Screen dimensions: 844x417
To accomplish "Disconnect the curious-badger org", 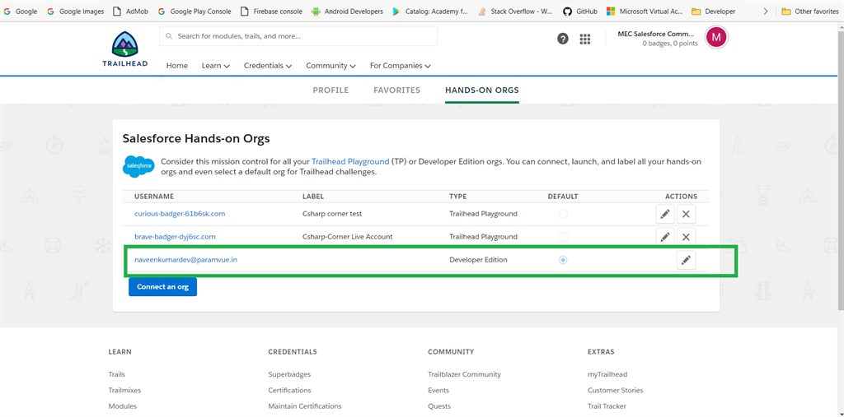I will tap(687, 214).
